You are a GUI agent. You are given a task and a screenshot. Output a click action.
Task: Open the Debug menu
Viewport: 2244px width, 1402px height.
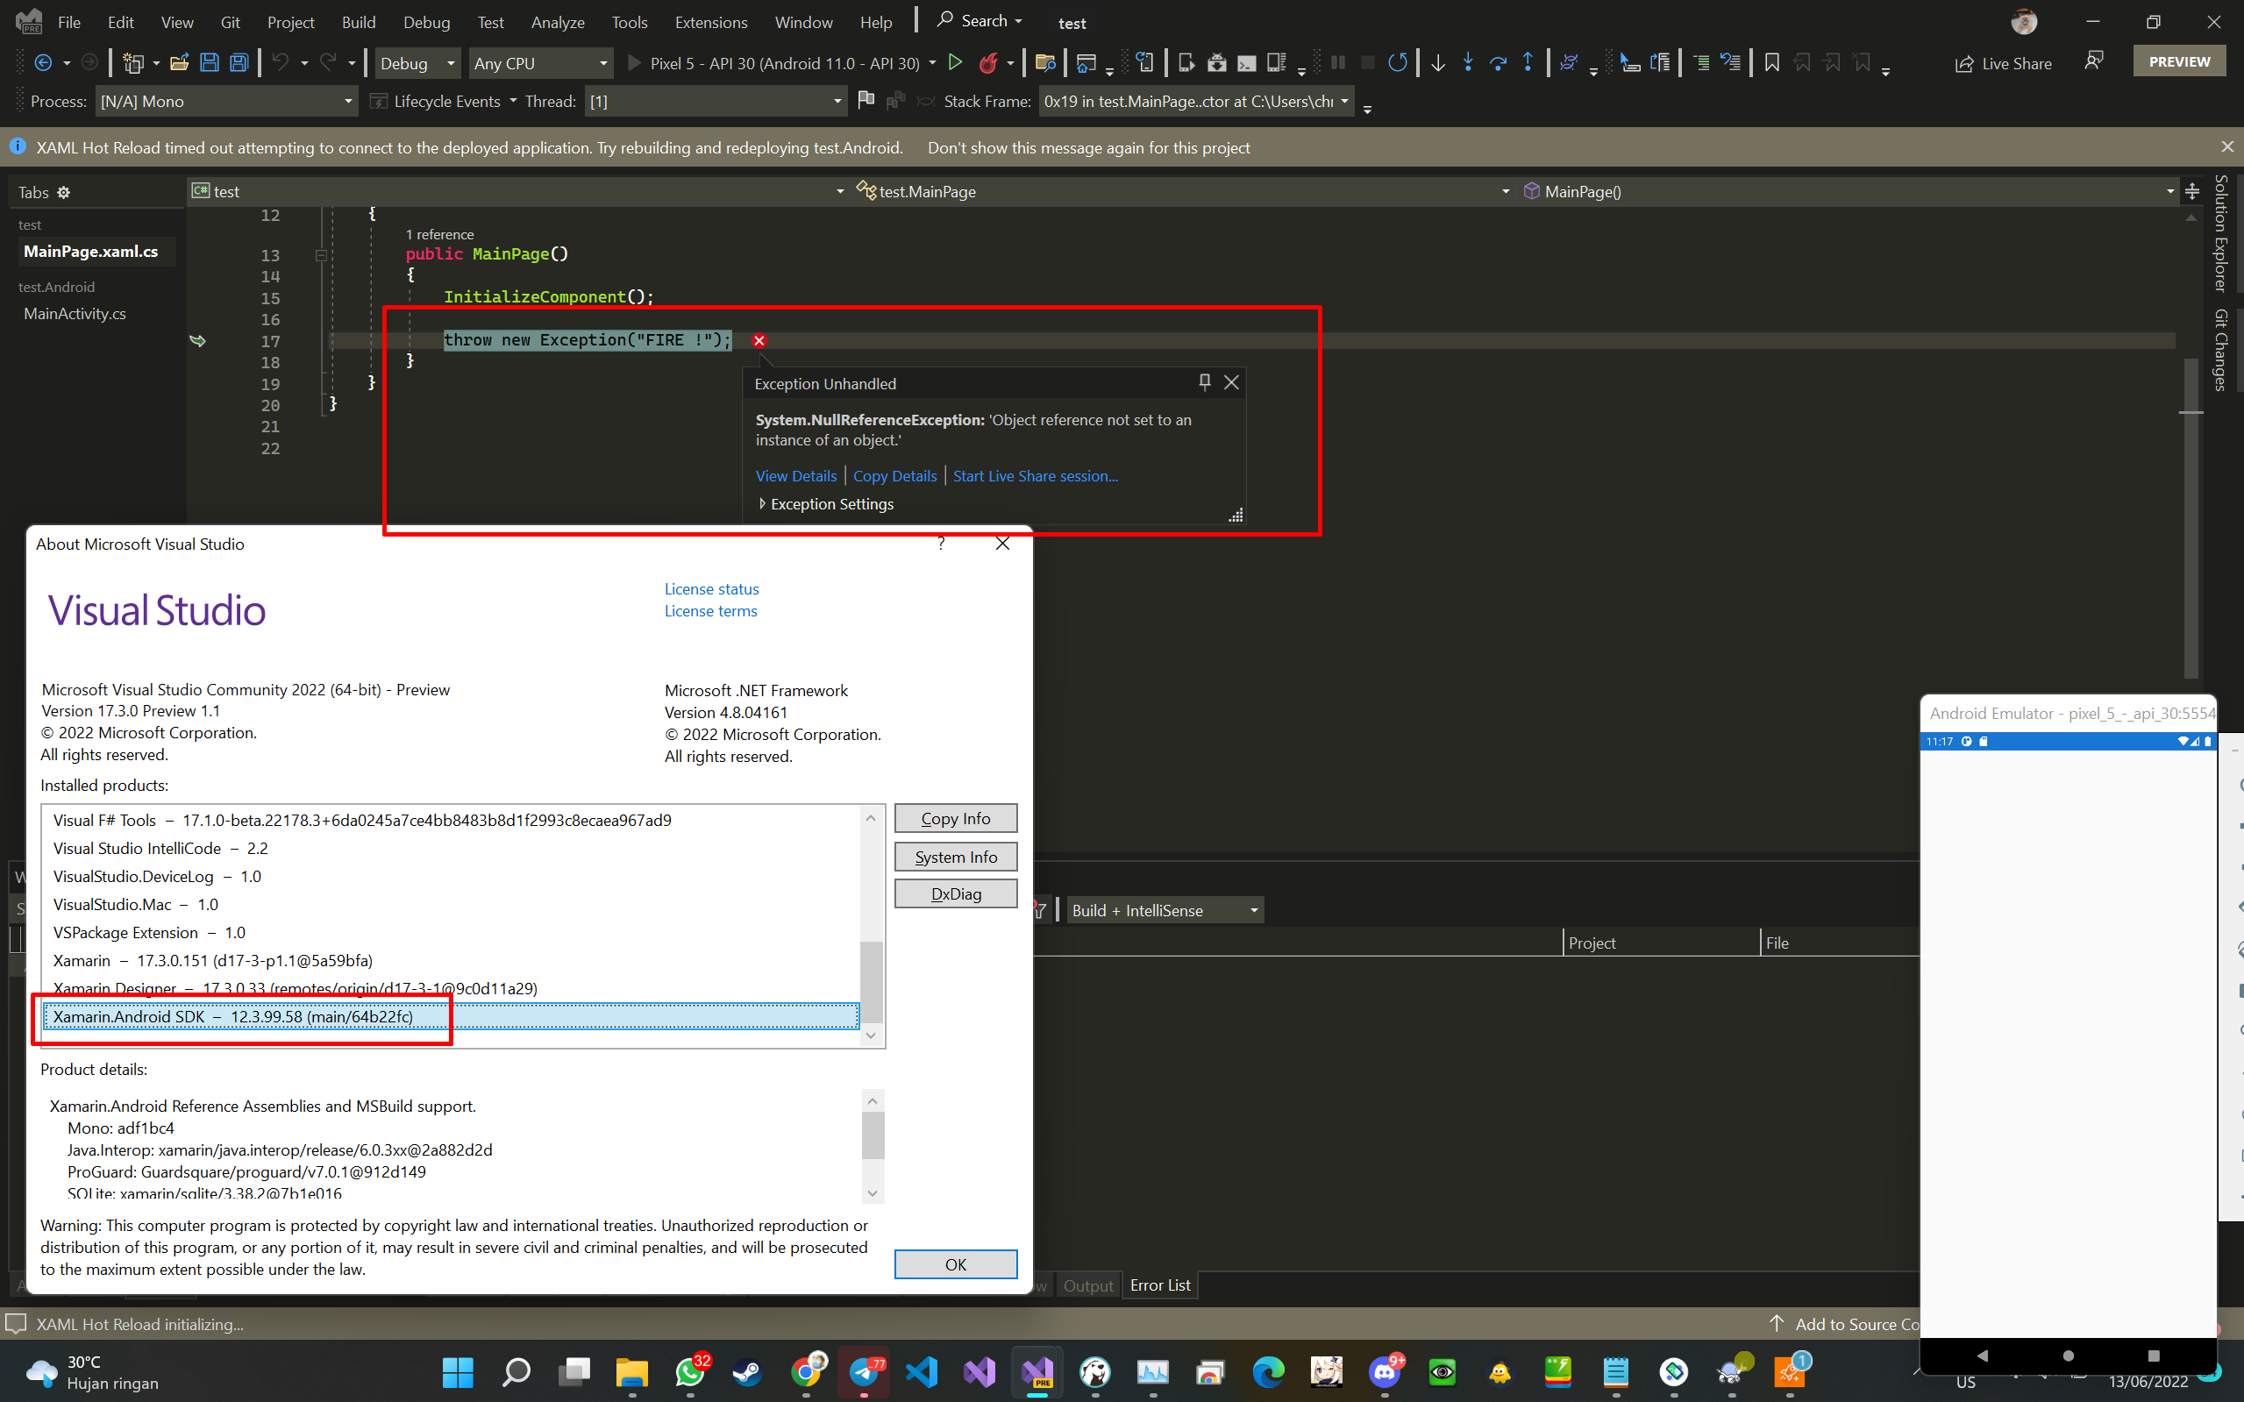pos(426,22)
